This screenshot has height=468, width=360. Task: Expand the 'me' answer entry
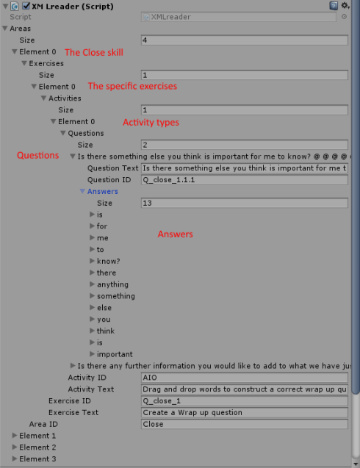(92, 237)
